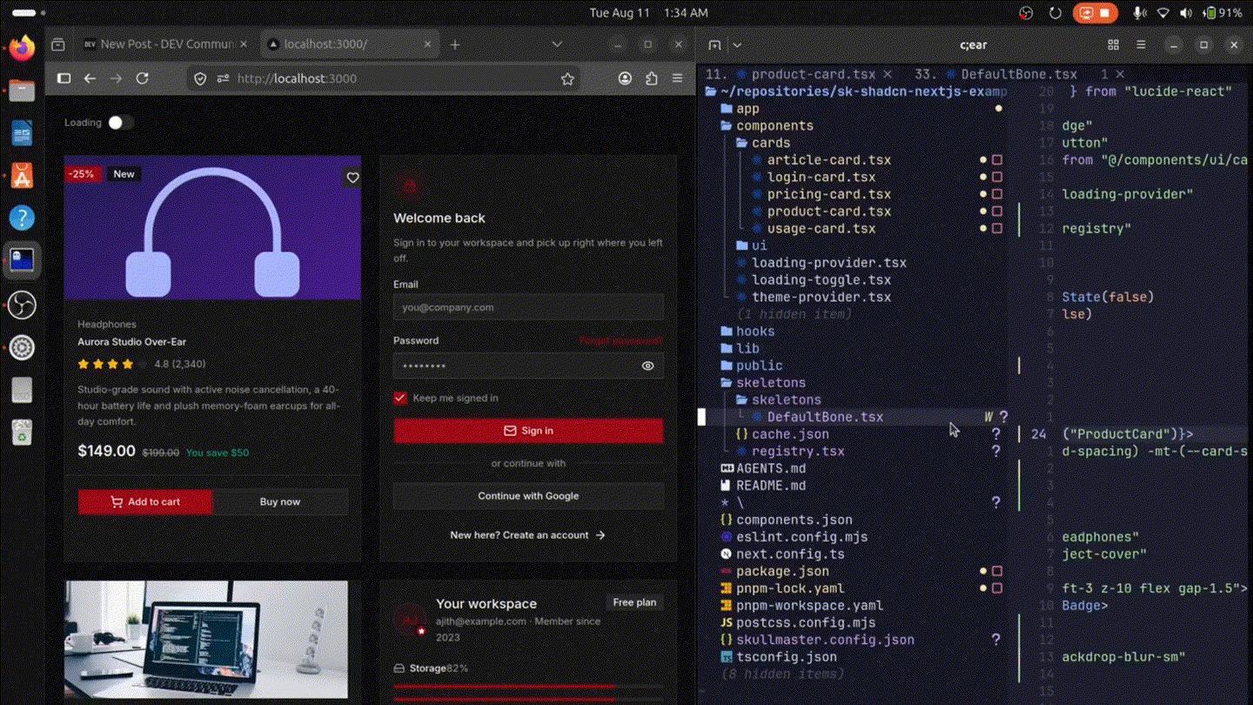Open the Firefox list all tabs dropdown
The width and height of the screenshot is (1253, 705).
(557, 44)
